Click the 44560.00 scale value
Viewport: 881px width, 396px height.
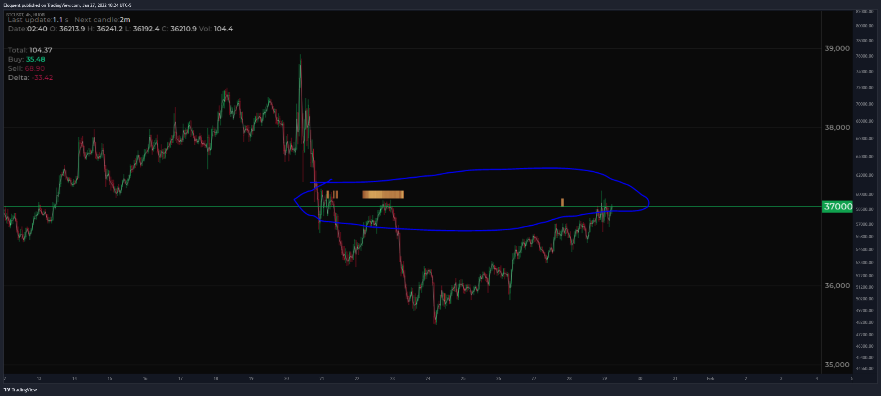pyautogui.click(x=865, y=369)
